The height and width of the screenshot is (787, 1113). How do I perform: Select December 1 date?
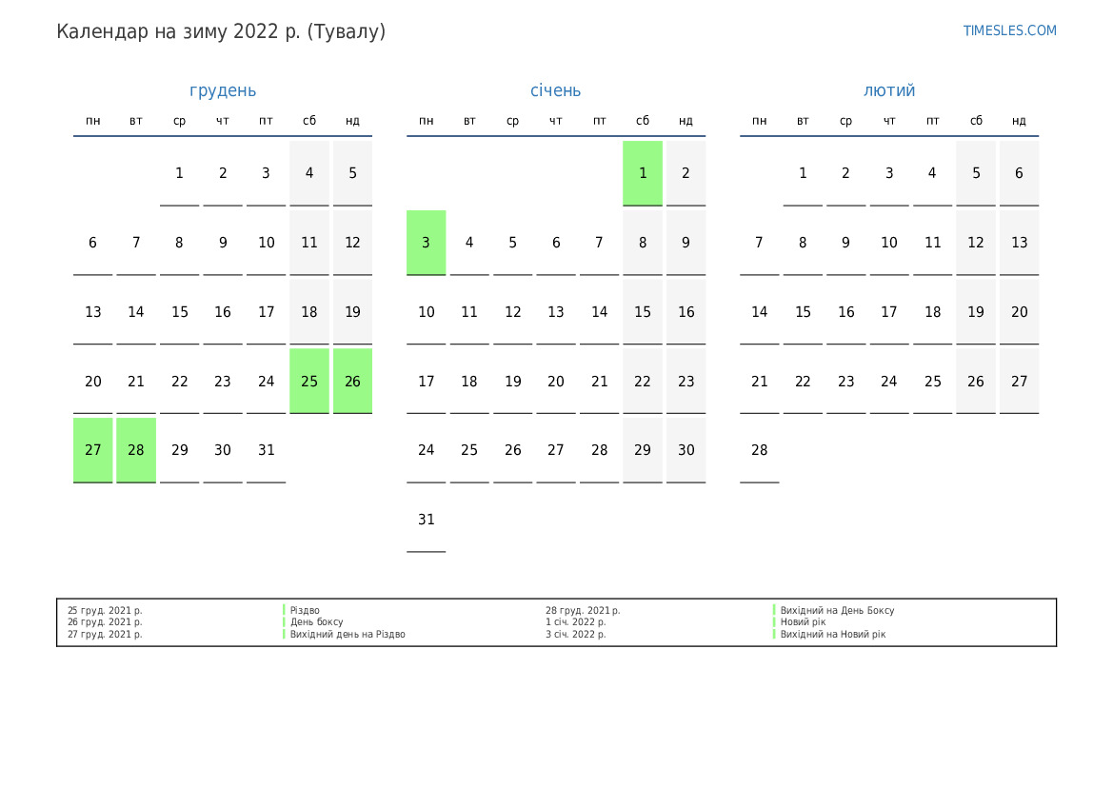tap(180, 173)
